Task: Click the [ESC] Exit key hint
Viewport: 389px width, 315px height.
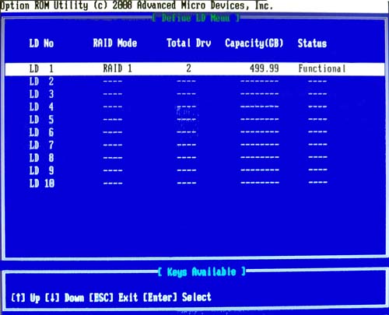Action: point(114,297)
